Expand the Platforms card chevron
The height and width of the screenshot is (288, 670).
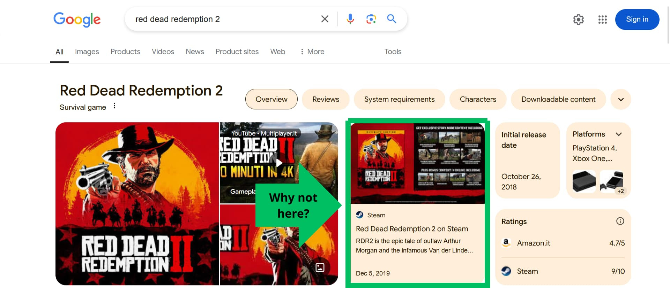[619, 134]
